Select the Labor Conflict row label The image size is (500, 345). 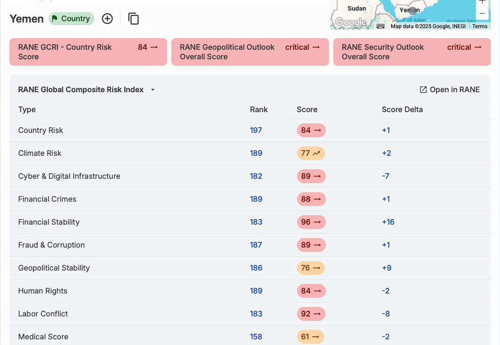coord(43,314)
